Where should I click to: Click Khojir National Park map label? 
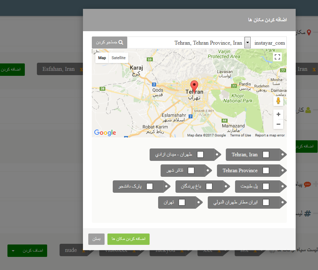click(238, 98)
